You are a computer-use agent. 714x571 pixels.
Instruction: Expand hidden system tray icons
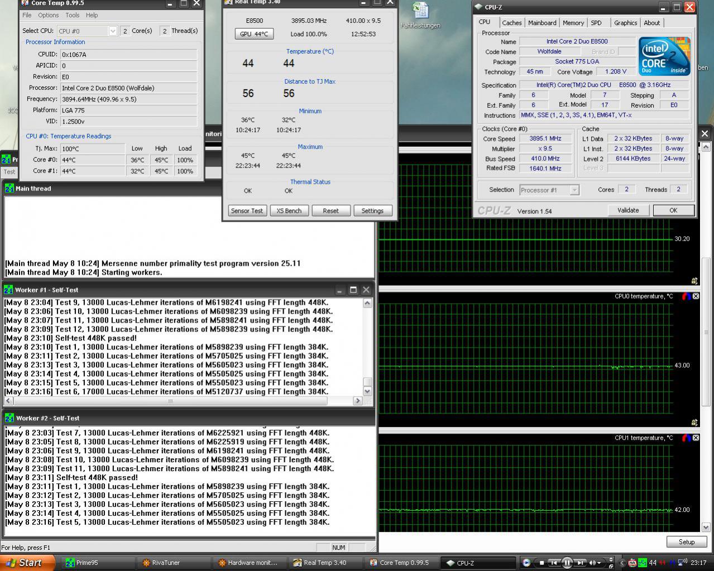[x=622, y=563]
